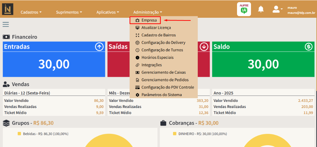Select Parâmetros do Sistema

click(161, 95)
